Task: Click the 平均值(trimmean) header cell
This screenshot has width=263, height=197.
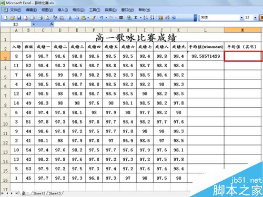Action: [206, 47]
